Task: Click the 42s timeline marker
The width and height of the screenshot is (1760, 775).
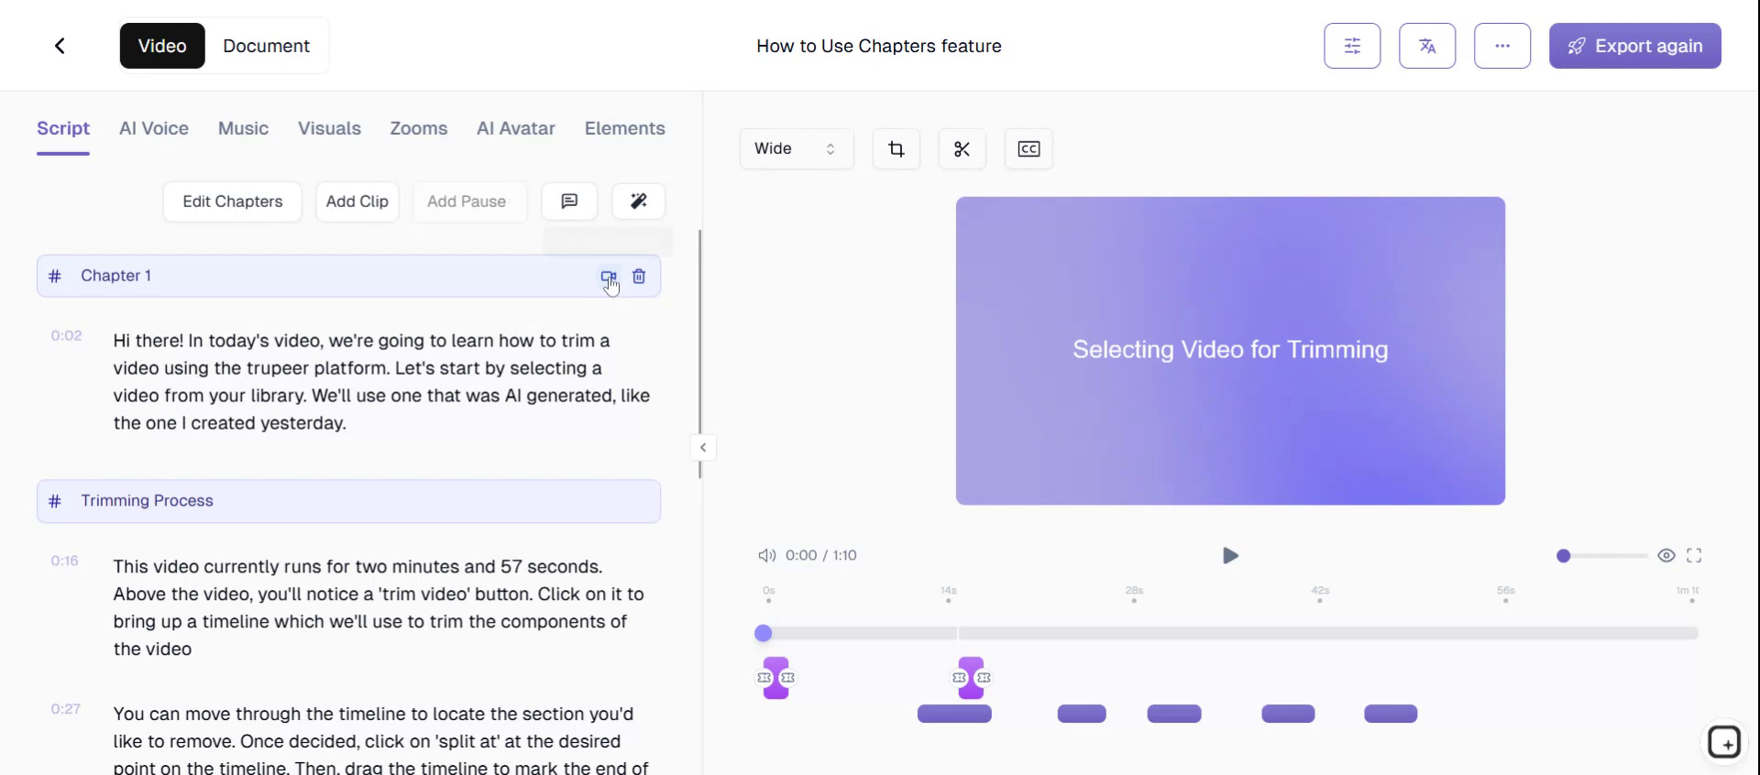Action: (1320, 594)
